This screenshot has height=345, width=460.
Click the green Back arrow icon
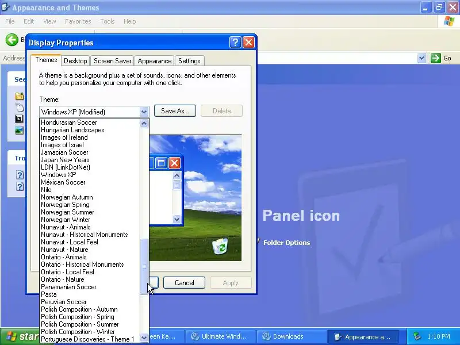pyautogui.click(x=11, y=40)
